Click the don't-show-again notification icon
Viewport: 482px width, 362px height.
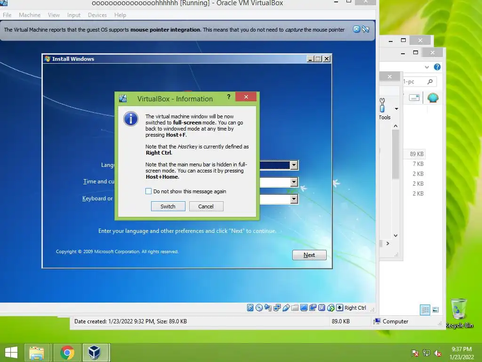365,29
